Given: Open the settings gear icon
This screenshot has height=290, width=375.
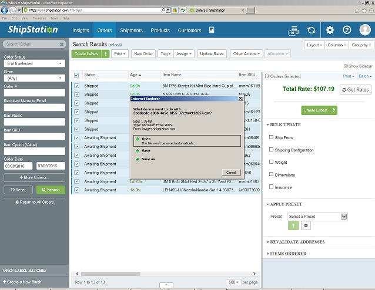Looking at the screenshot, I should (x=330, y=30).
